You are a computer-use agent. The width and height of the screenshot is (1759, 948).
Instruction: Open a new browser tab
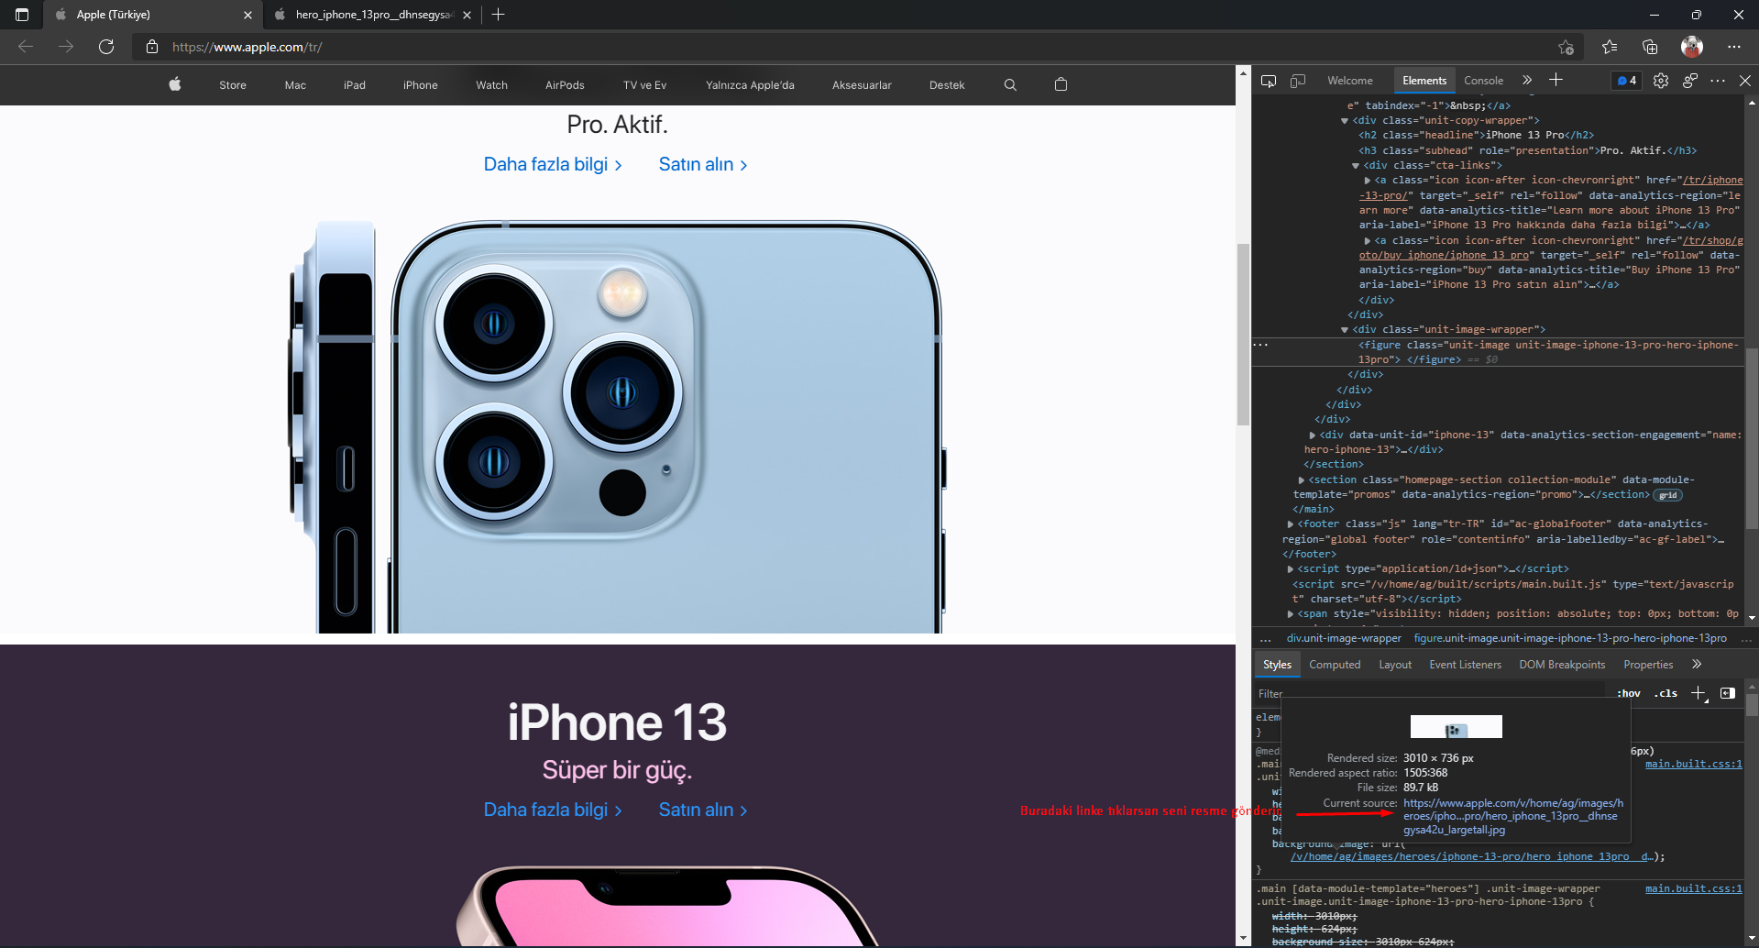coord(498,15)
